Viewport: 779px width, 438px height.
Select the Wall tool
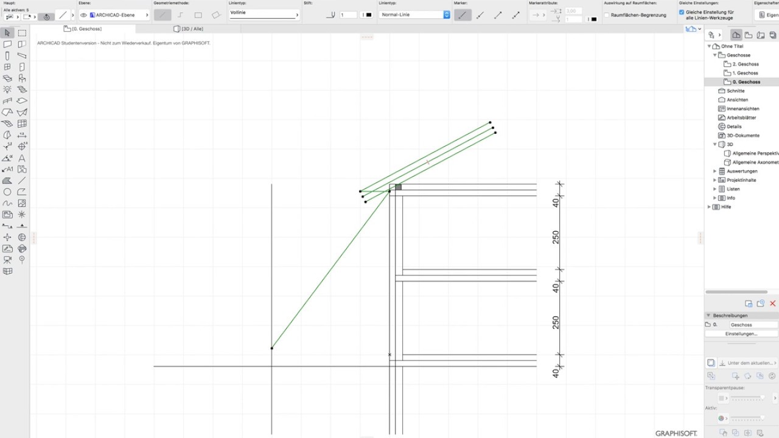[7, 44]
